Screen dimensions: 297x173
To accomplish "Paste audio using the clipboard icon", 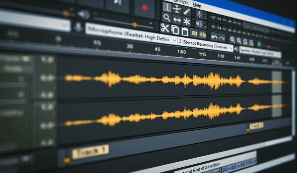I will [185, 32].
